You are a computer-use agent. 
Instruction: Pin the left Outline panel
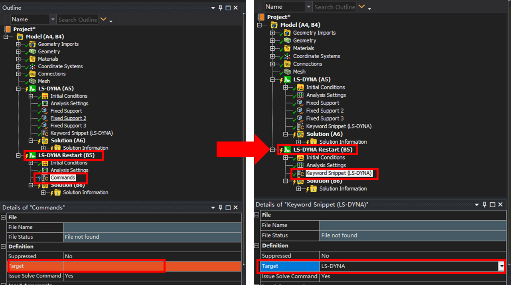coord(221,8)
